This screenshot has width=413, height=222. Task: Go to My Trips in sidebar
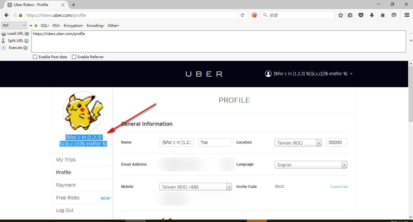(x=66, y=160)
